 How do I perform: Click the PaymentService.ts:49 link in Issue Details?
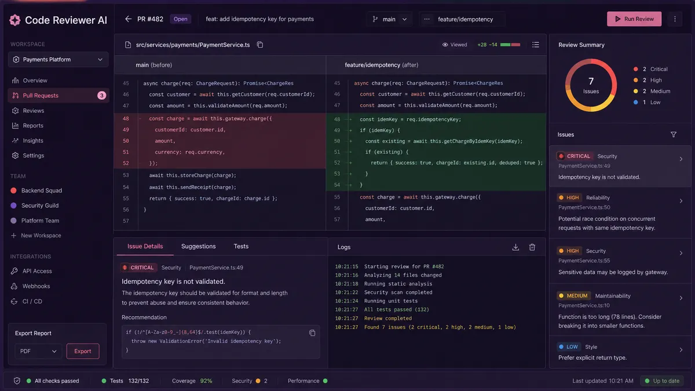pos(216,268)
